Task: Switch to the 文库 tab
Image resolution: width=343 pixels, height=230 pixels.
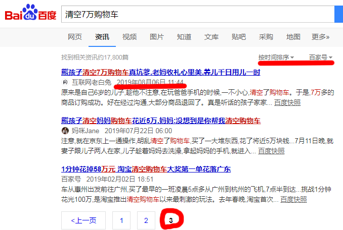Action: [x=211, y=37]
